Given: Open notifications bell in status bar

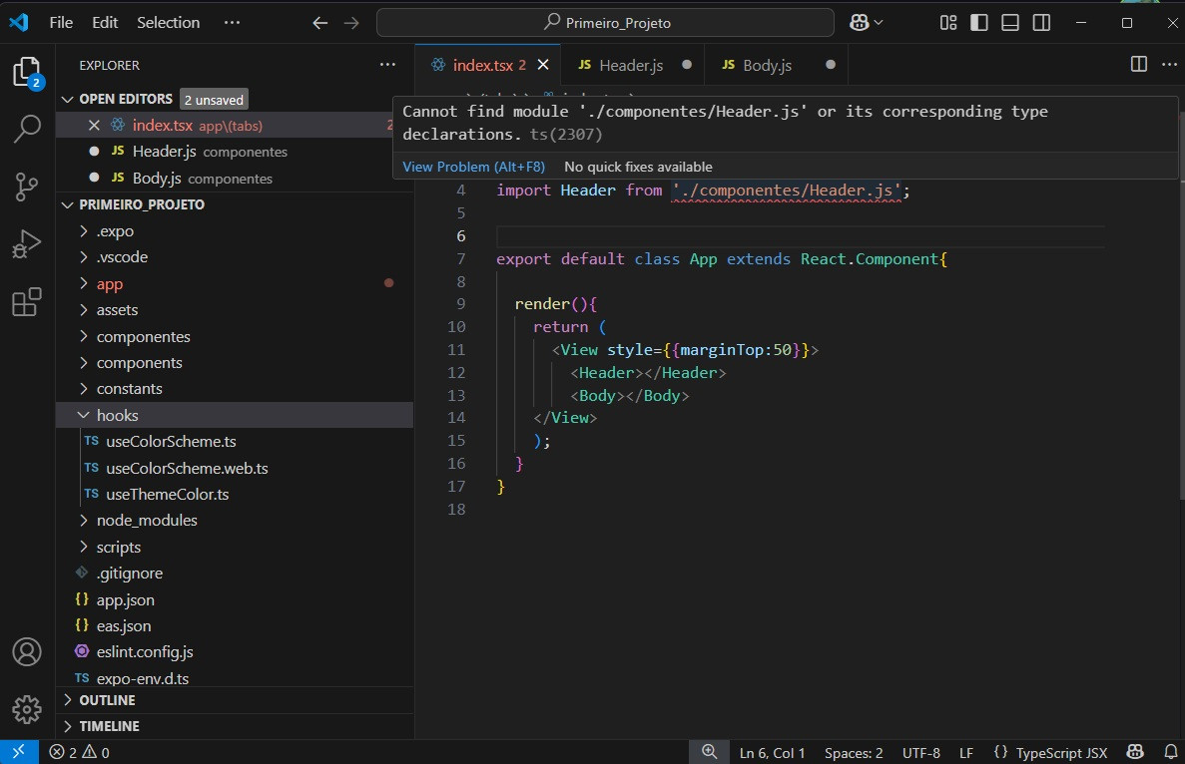Looking at the screenshot, I should coord(1171,752).
